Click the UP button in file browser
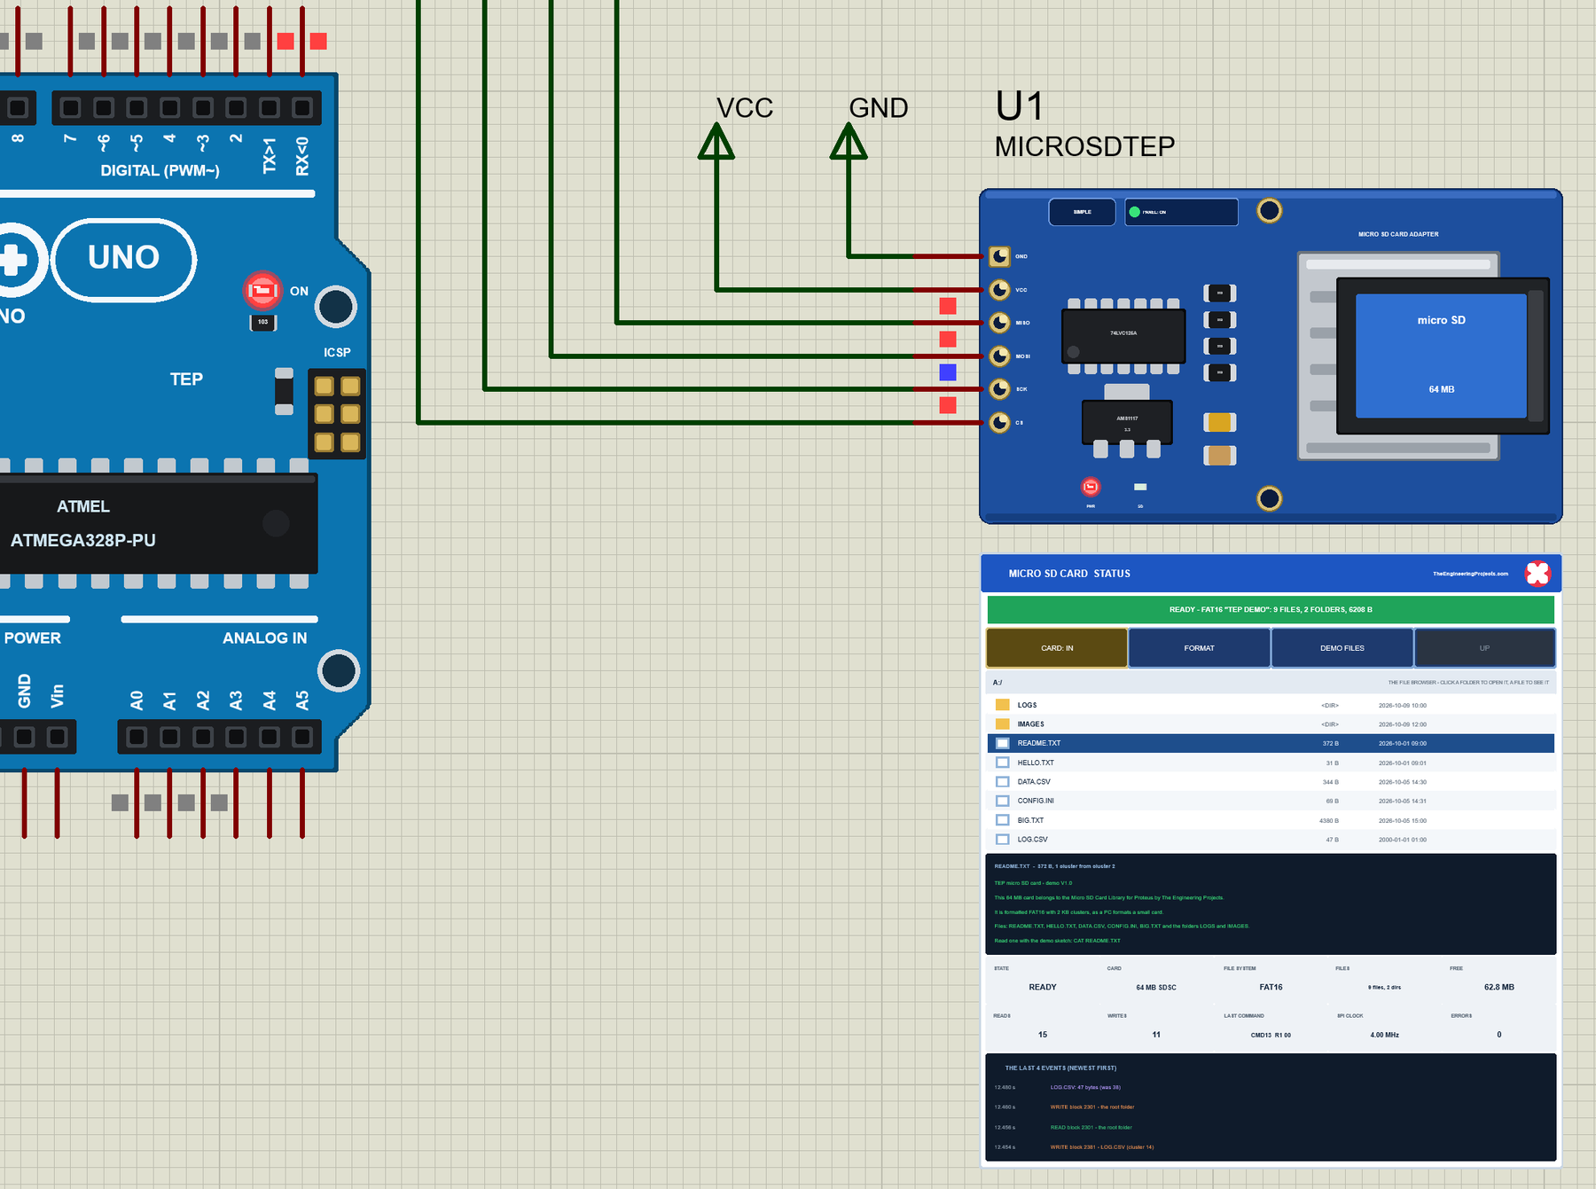 click(1484, 648)
